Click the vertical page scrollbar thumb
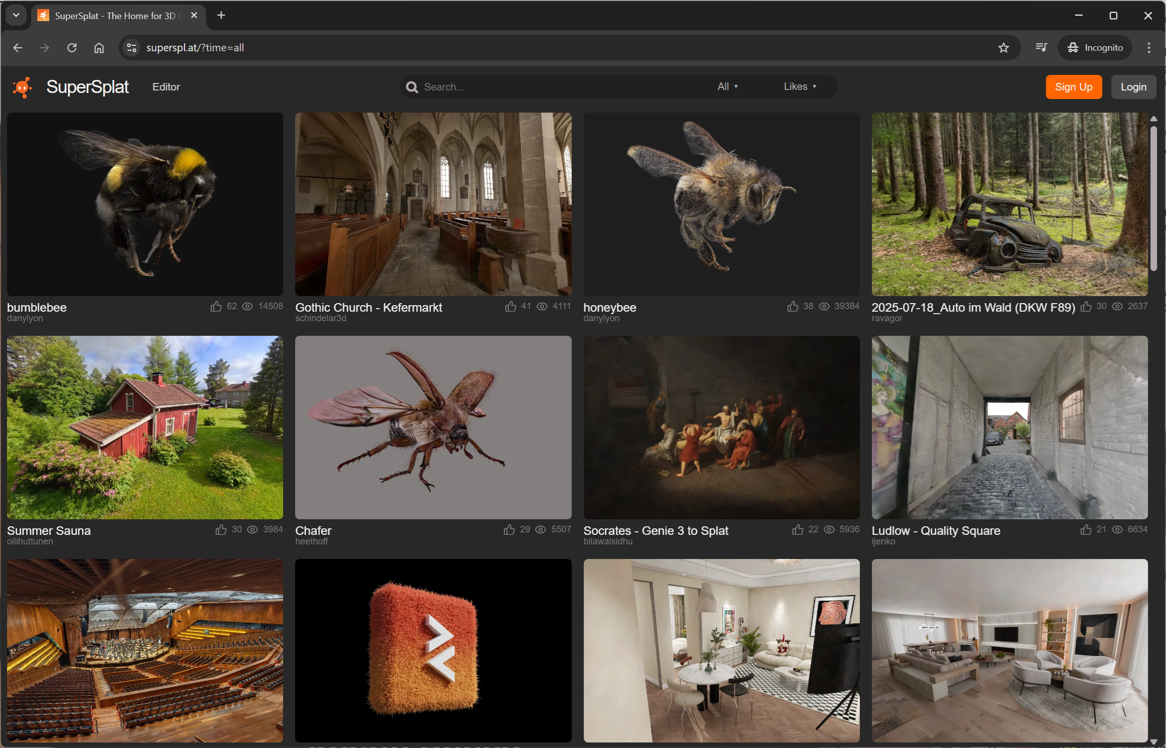The height and width of the screenshot is (748, 1166). pos(1153,198)
